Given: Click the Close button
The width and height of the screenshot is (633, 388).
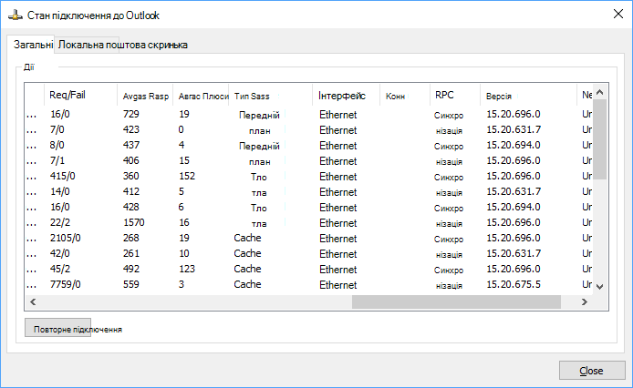Looking at the screenshot, I should coord(592,371).
